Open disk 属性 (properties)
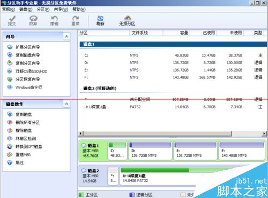This screenshot has height=198, width=268. [15, 163]
